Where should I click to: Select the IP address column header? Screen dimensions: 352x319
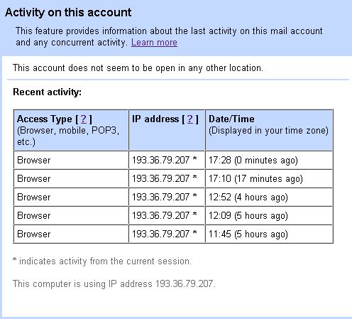167,130
